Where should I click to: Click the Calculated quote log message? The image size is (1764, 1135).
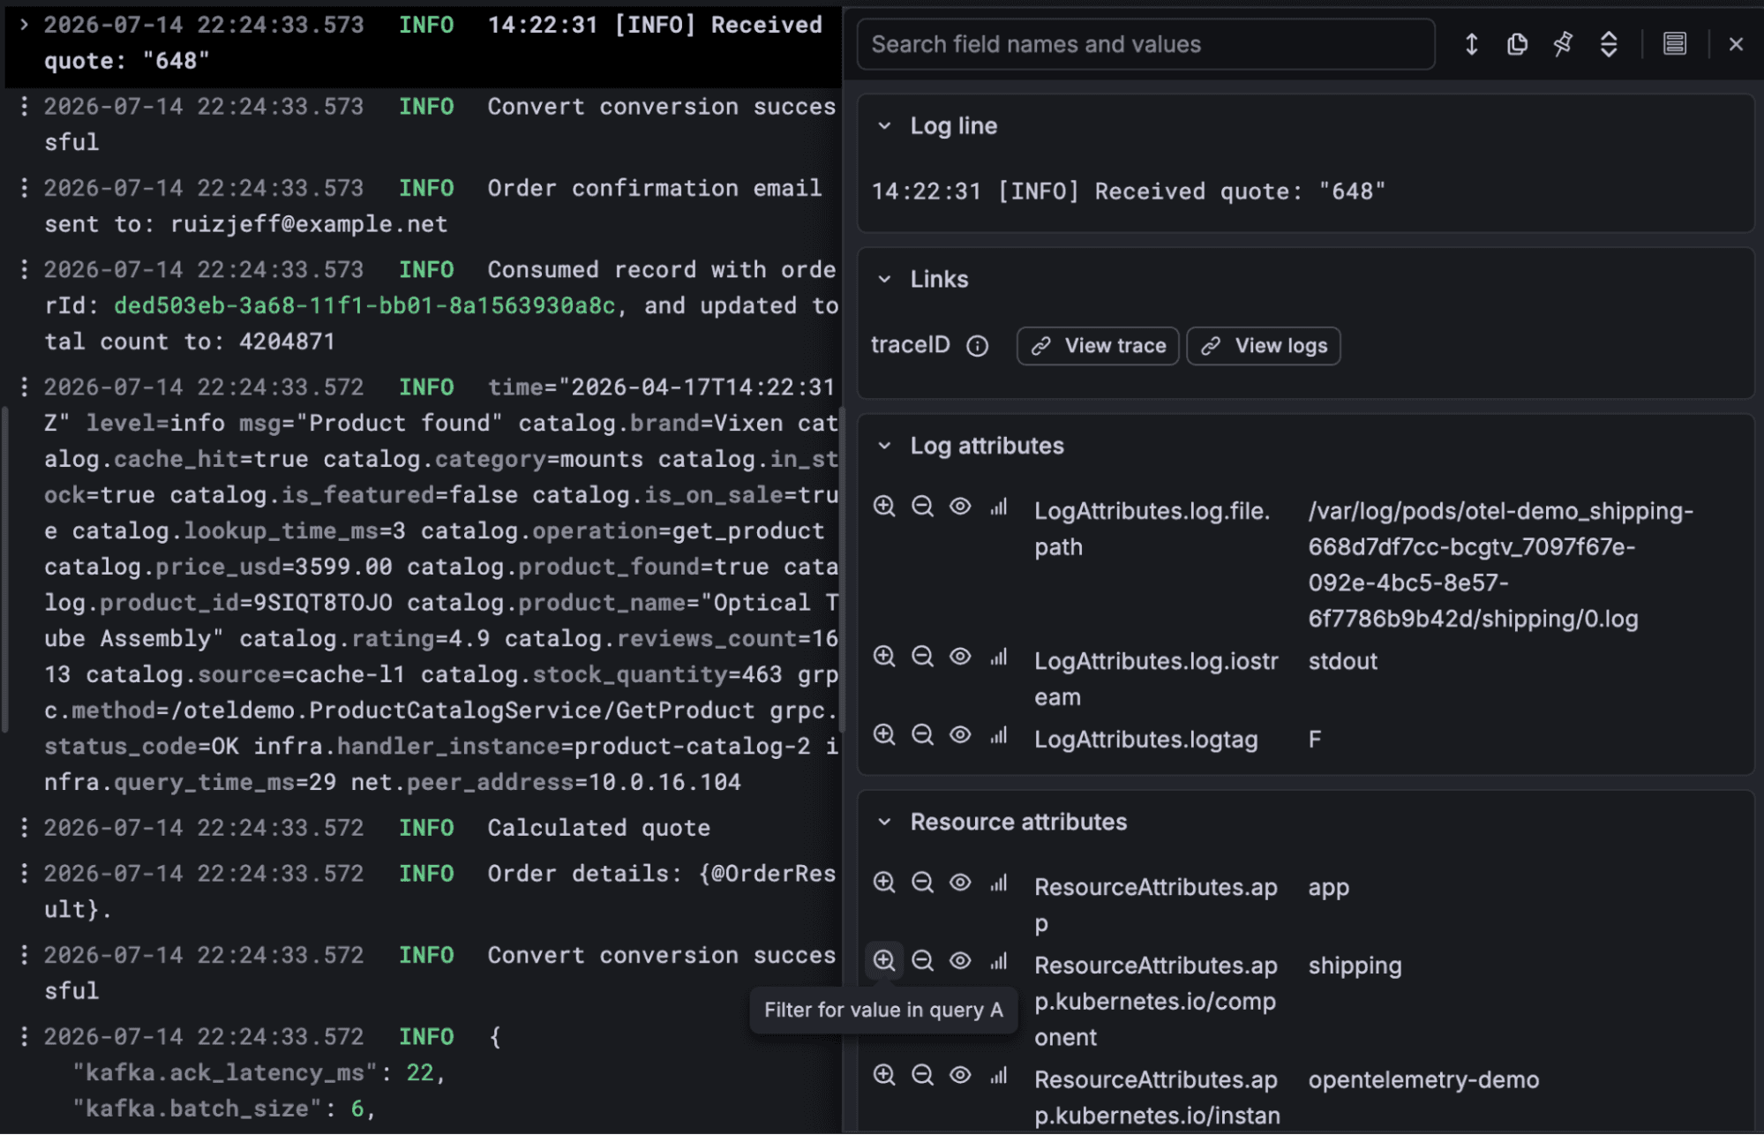tap(599, 828)
